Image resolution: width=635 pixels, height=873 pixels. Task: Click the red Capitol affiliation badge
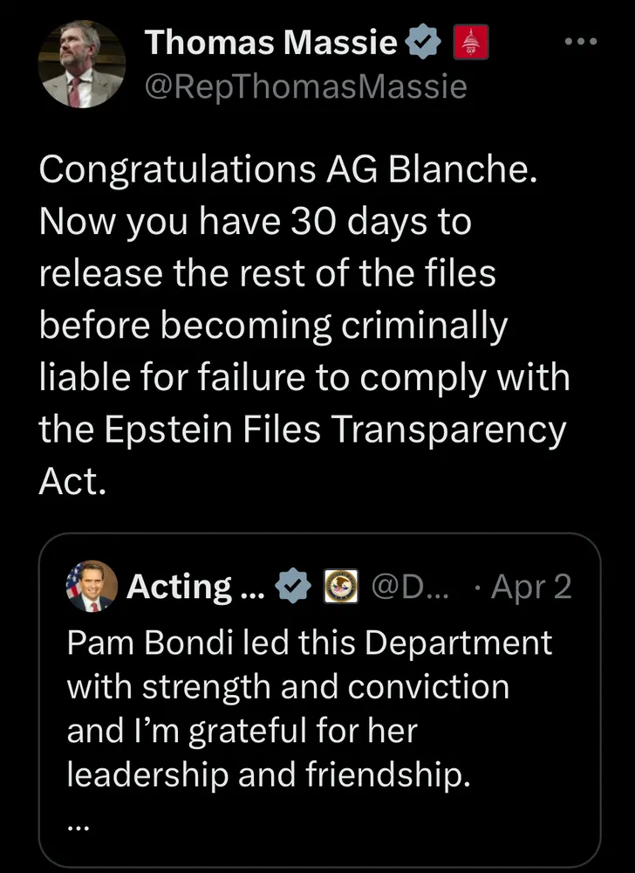click(x=471, y=42)
